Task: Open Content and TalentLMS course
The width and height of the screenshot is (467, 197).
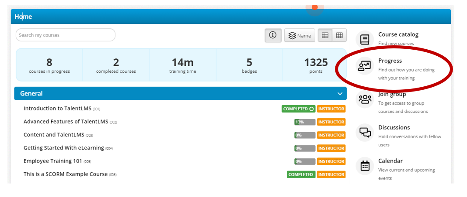Action: pos(54,135)
